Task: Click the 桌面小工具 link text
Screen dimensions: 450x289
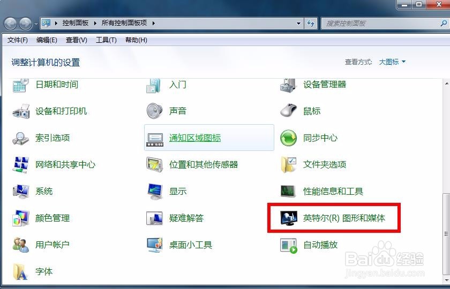Action: [x=191, y=245]
